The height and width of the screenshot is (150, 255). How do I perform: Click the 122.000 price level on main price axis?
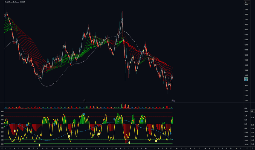[246, 45]
